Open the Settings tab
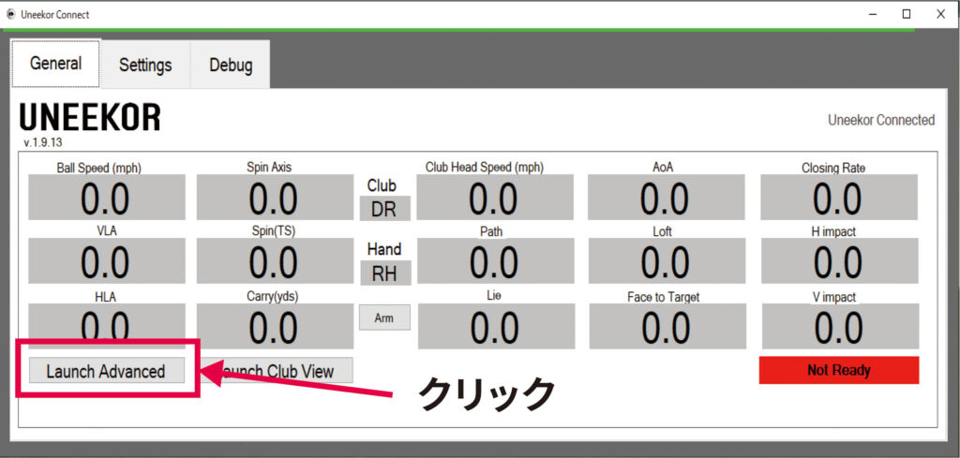The image size is (960, 458). [145, 65]
